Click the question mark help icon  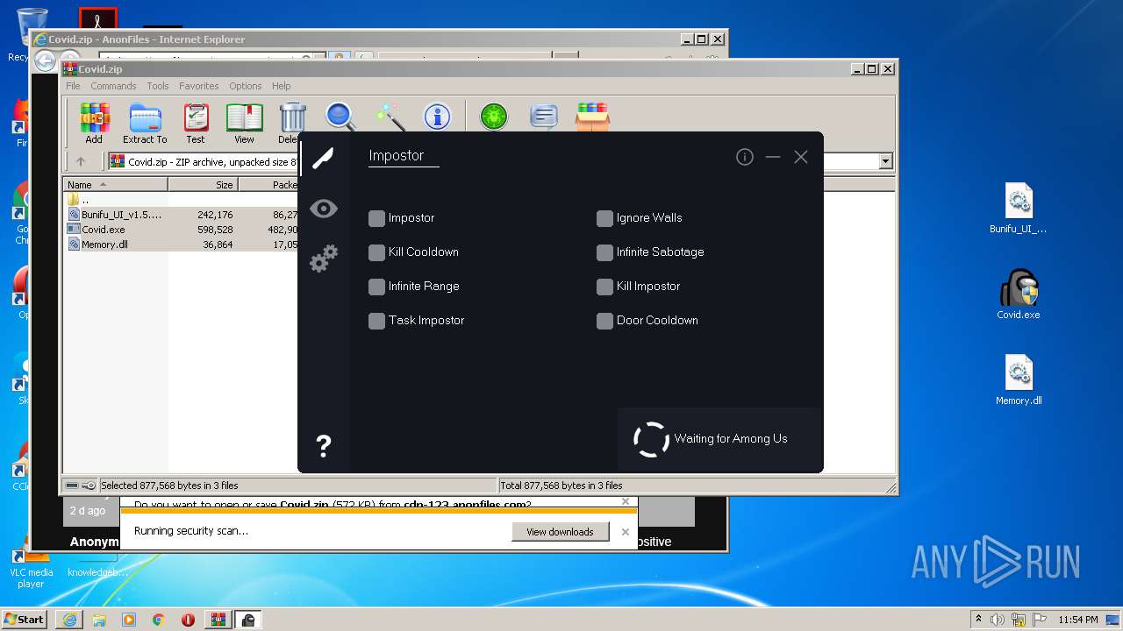tap(323, 445)
